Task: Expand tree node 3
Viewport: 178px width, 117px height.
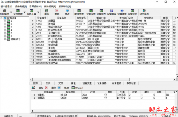Action: pyautogui.click(x=5, y=27)
